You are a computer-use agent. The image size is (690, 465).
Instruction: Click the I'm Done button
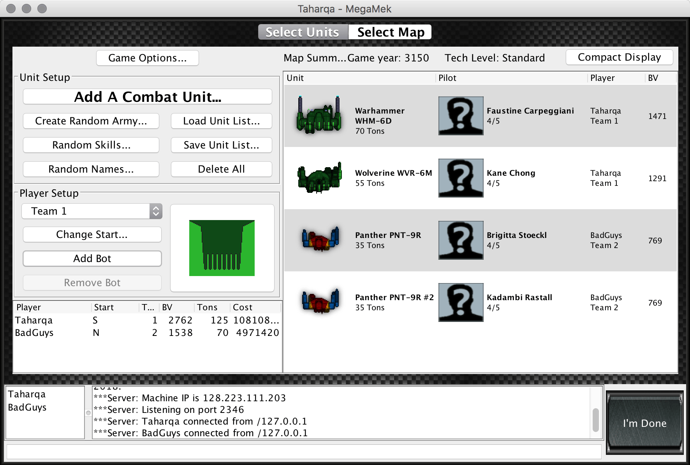click(645, 423)
